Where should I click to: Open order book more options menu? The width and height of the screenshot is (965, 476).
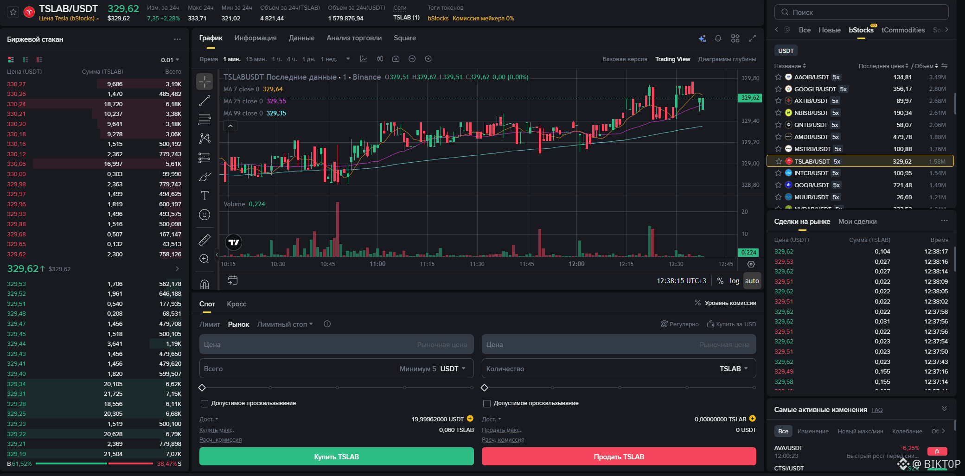[x=177, y=39]
